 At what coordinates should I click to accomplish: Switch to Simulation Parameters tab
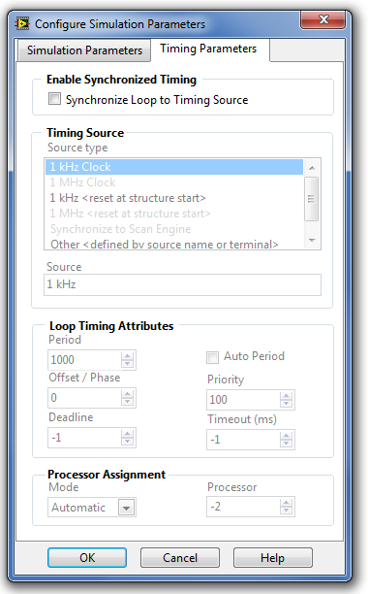(84, 50)
